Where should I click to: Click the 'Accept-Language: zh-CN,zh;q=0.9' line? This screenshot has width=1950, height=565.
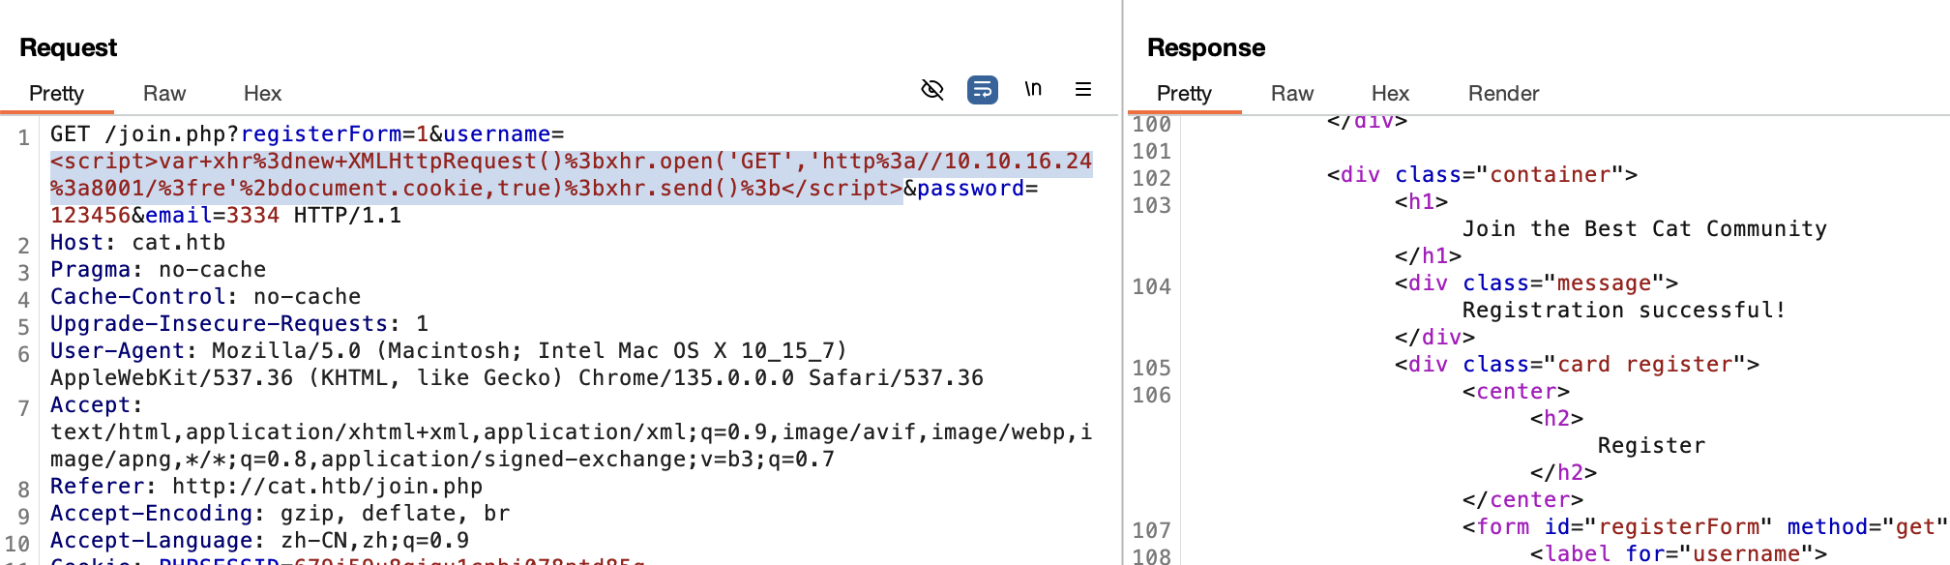[x=259, y=541]
